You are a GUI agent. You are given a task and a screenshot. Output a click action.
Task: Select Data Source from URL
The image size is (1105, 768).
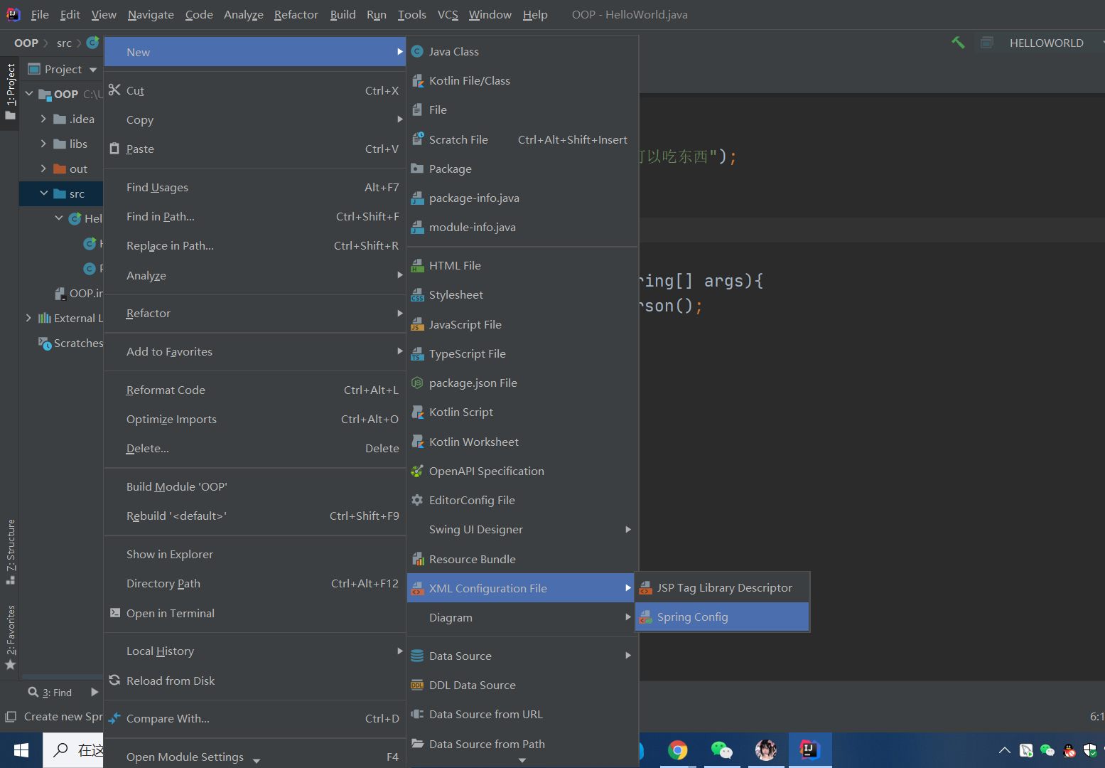(522, 715)
